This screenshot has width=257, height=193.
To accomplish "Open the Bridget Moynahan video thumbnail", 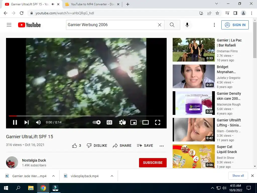I will [x=194, y=76].
